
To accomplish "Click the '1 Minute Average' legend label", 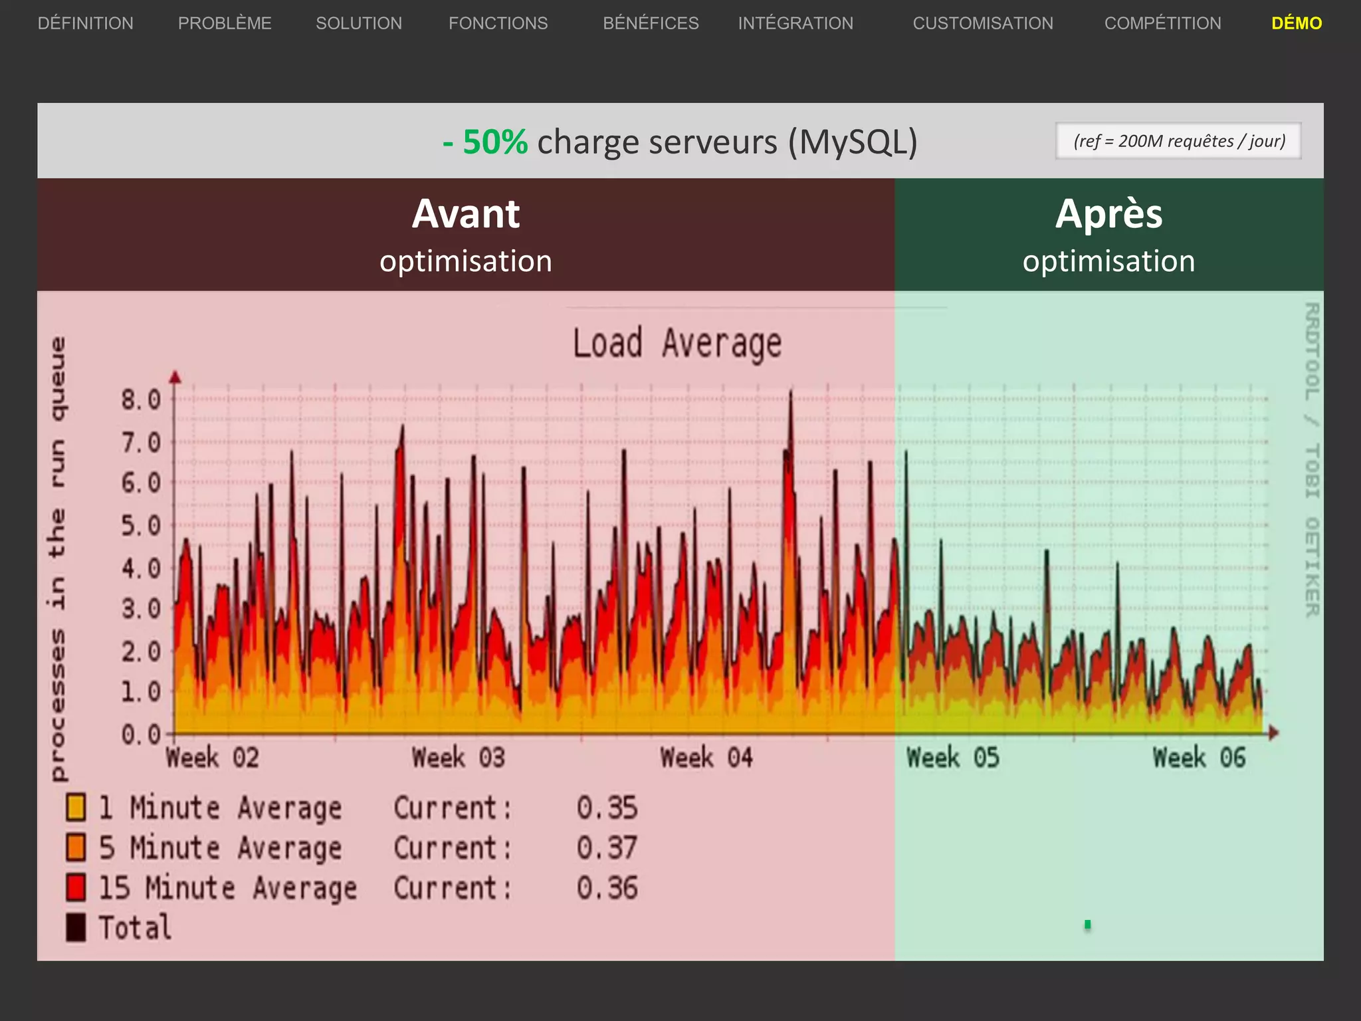I will click(x=220, y=808).
